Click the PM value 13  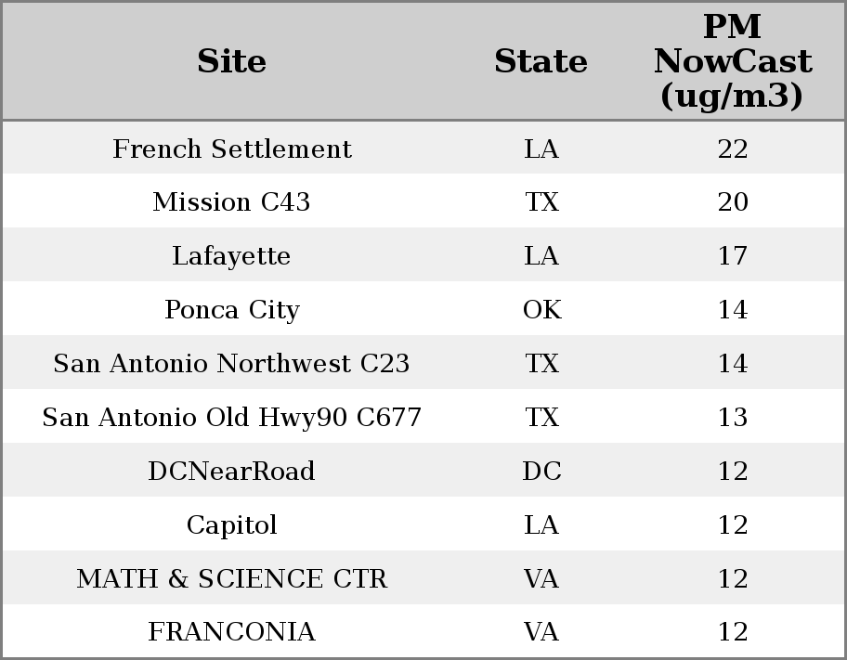click(732, 418)
